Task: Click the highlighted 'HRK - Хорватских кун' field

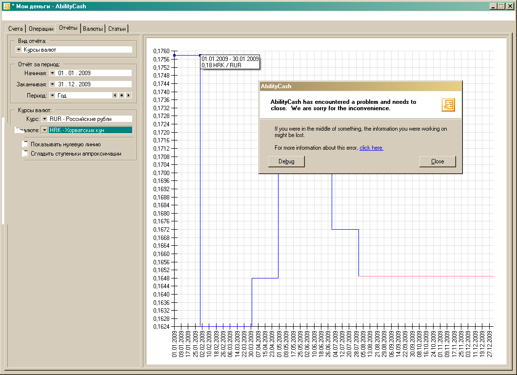Action: pos(90,130)
